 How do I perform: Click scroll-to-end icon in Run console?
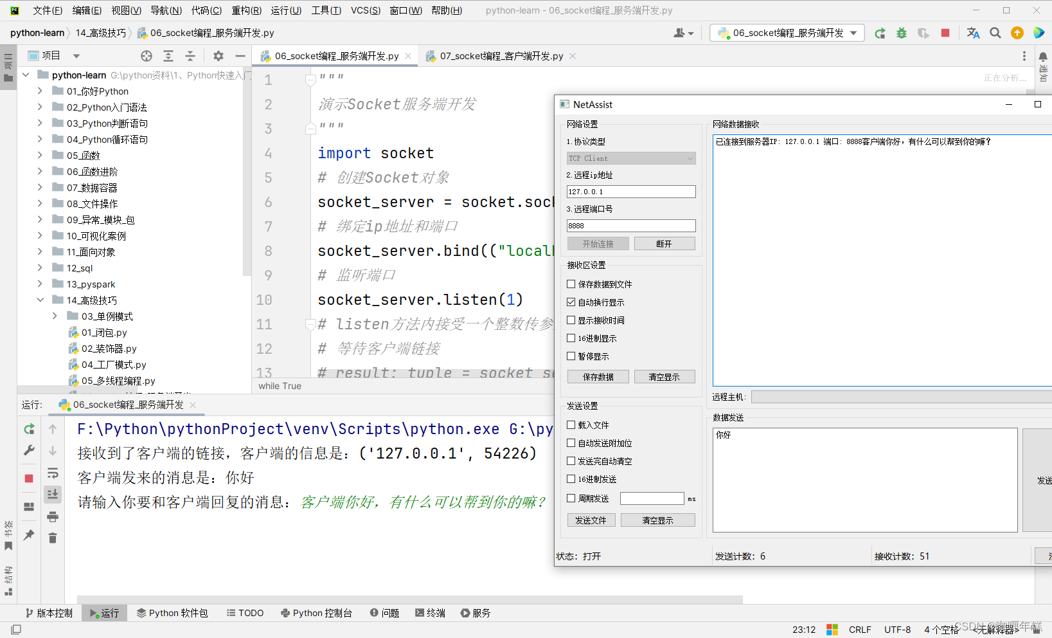click(53, 494)
